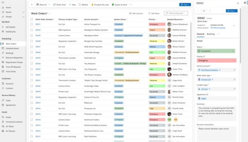
Task: Expand the Recent section in sidebar
Action: coord(23,12)
